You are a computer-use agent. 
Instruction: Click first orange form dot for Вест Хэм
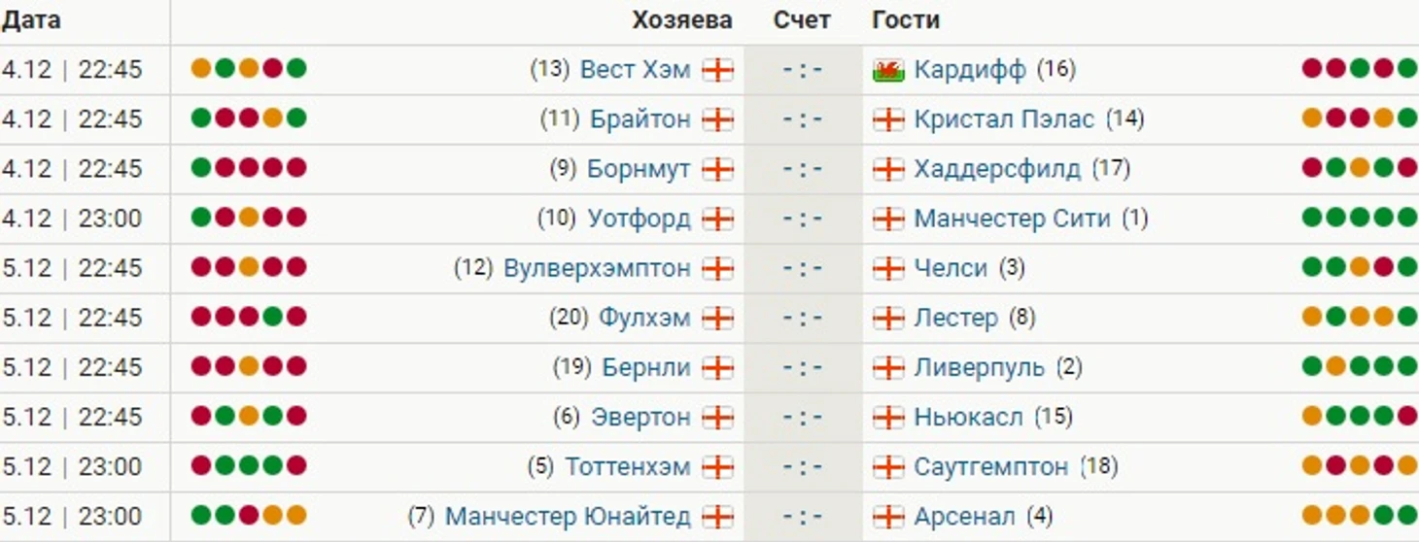coord(201,68)
